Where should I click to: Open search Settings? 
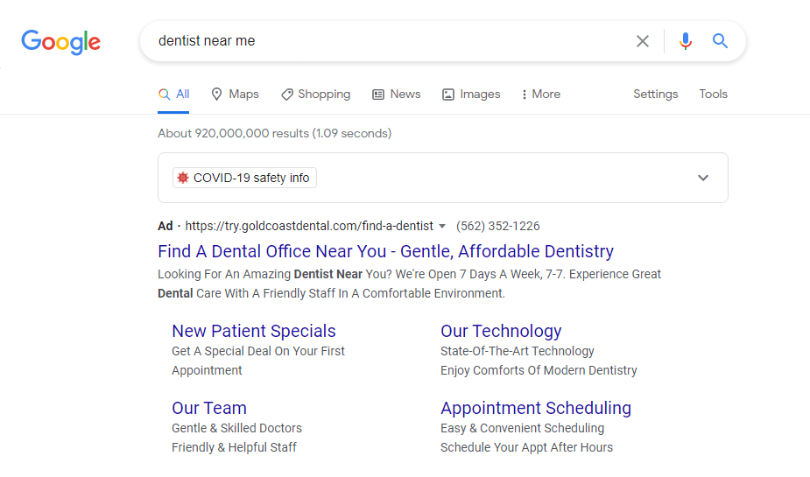click(x=656, y=94)
